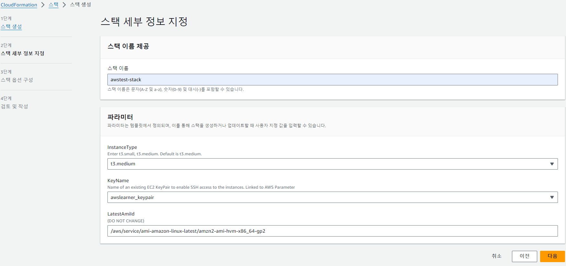
Task: Click the 2단계 step label
Action: pos(6,45)
